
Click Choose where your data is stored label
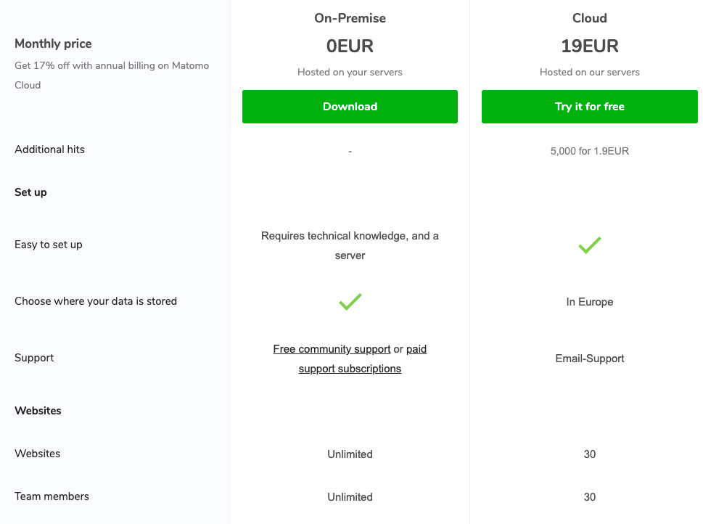click(x=96, y=301)
